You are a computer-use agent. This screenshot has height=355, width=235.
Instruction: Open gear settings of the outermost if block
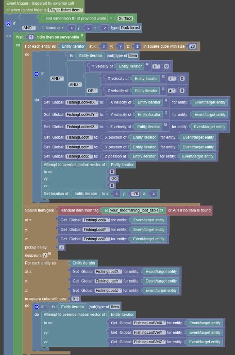[x=8, y=23]
